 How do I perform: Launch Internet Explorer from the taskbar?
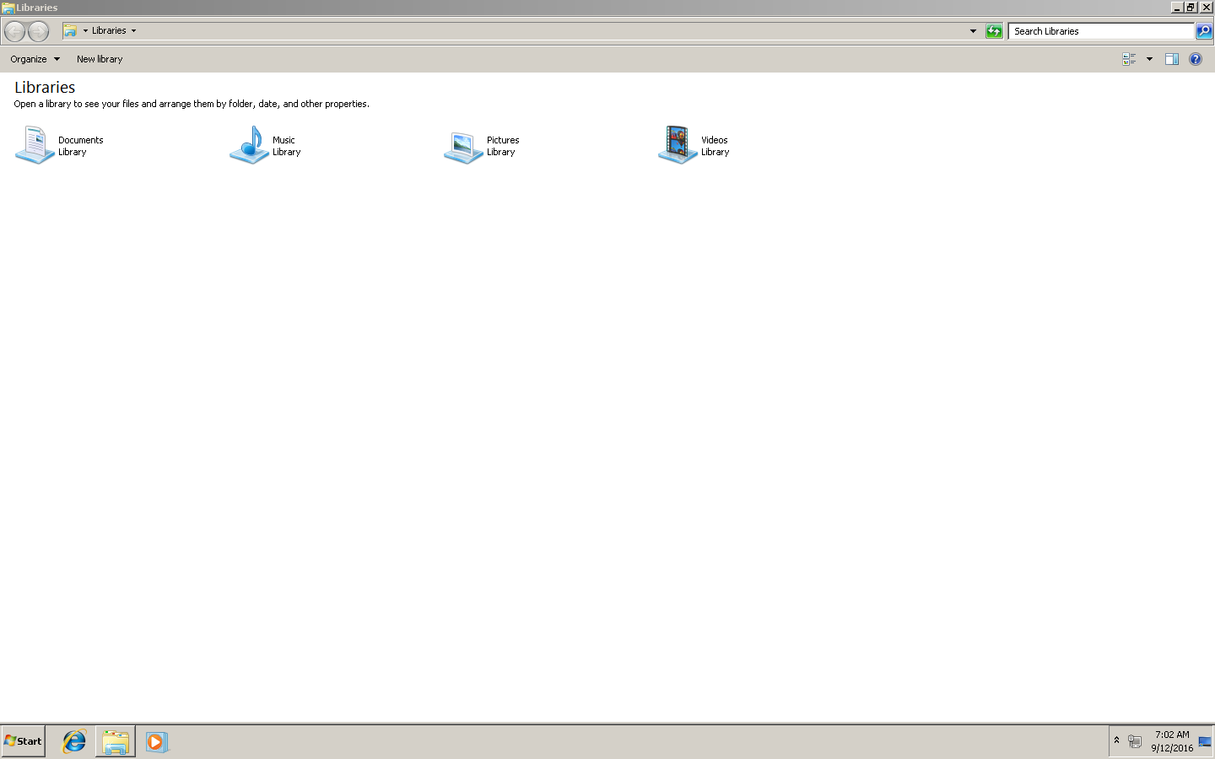click(x=74, y=741)
